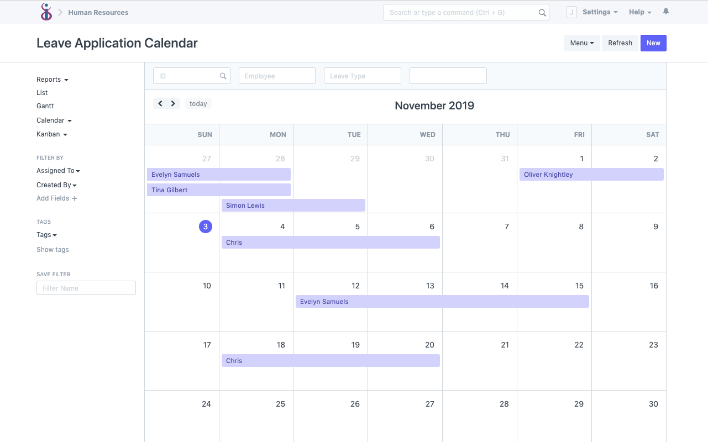Click inside the Filter Name input box
The image size is (708, 442).
tap(86, 287)
